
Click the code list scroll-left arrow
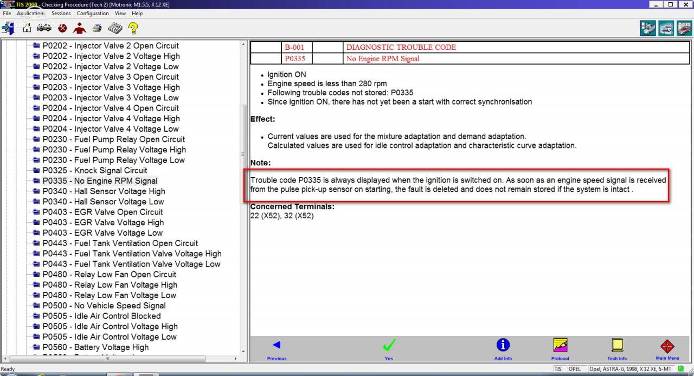[4, 359]
